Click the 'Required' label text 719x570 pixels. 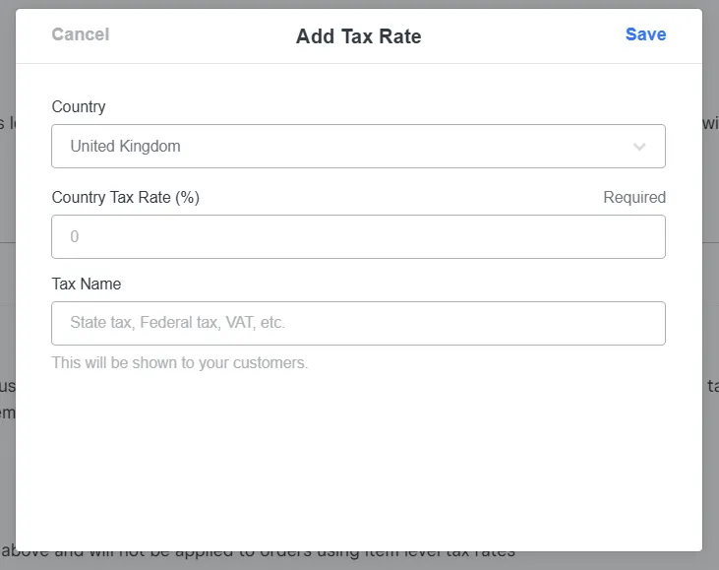click(x=634, y=197)
